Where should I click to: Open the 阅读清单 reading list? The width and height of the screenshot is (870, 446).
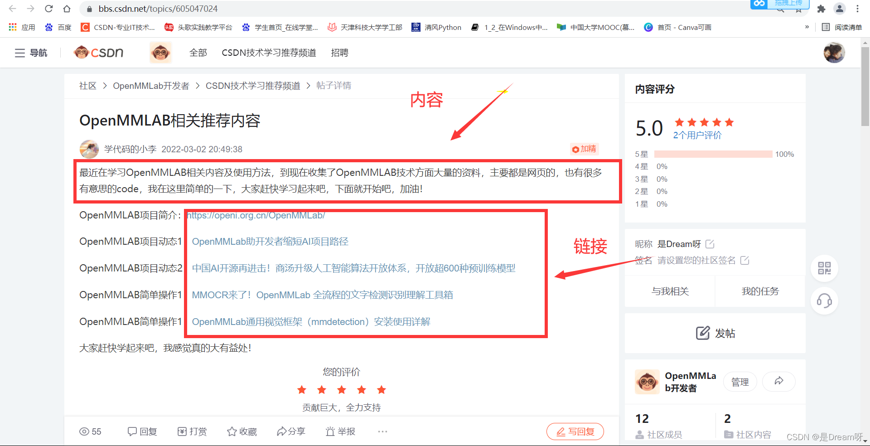(842, 27)
